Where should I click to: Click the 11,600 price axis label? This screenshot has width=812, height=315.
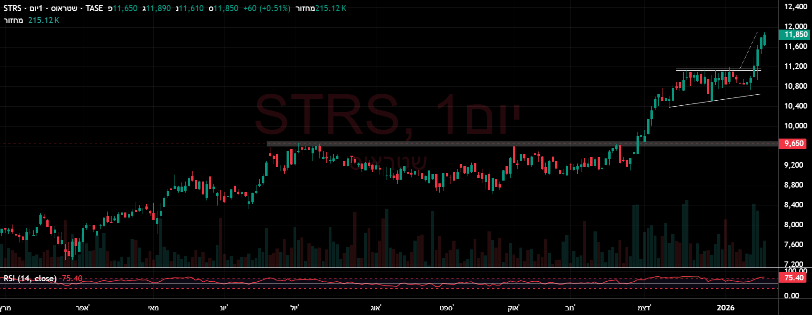pyautogui.click(x=795, y=46)
